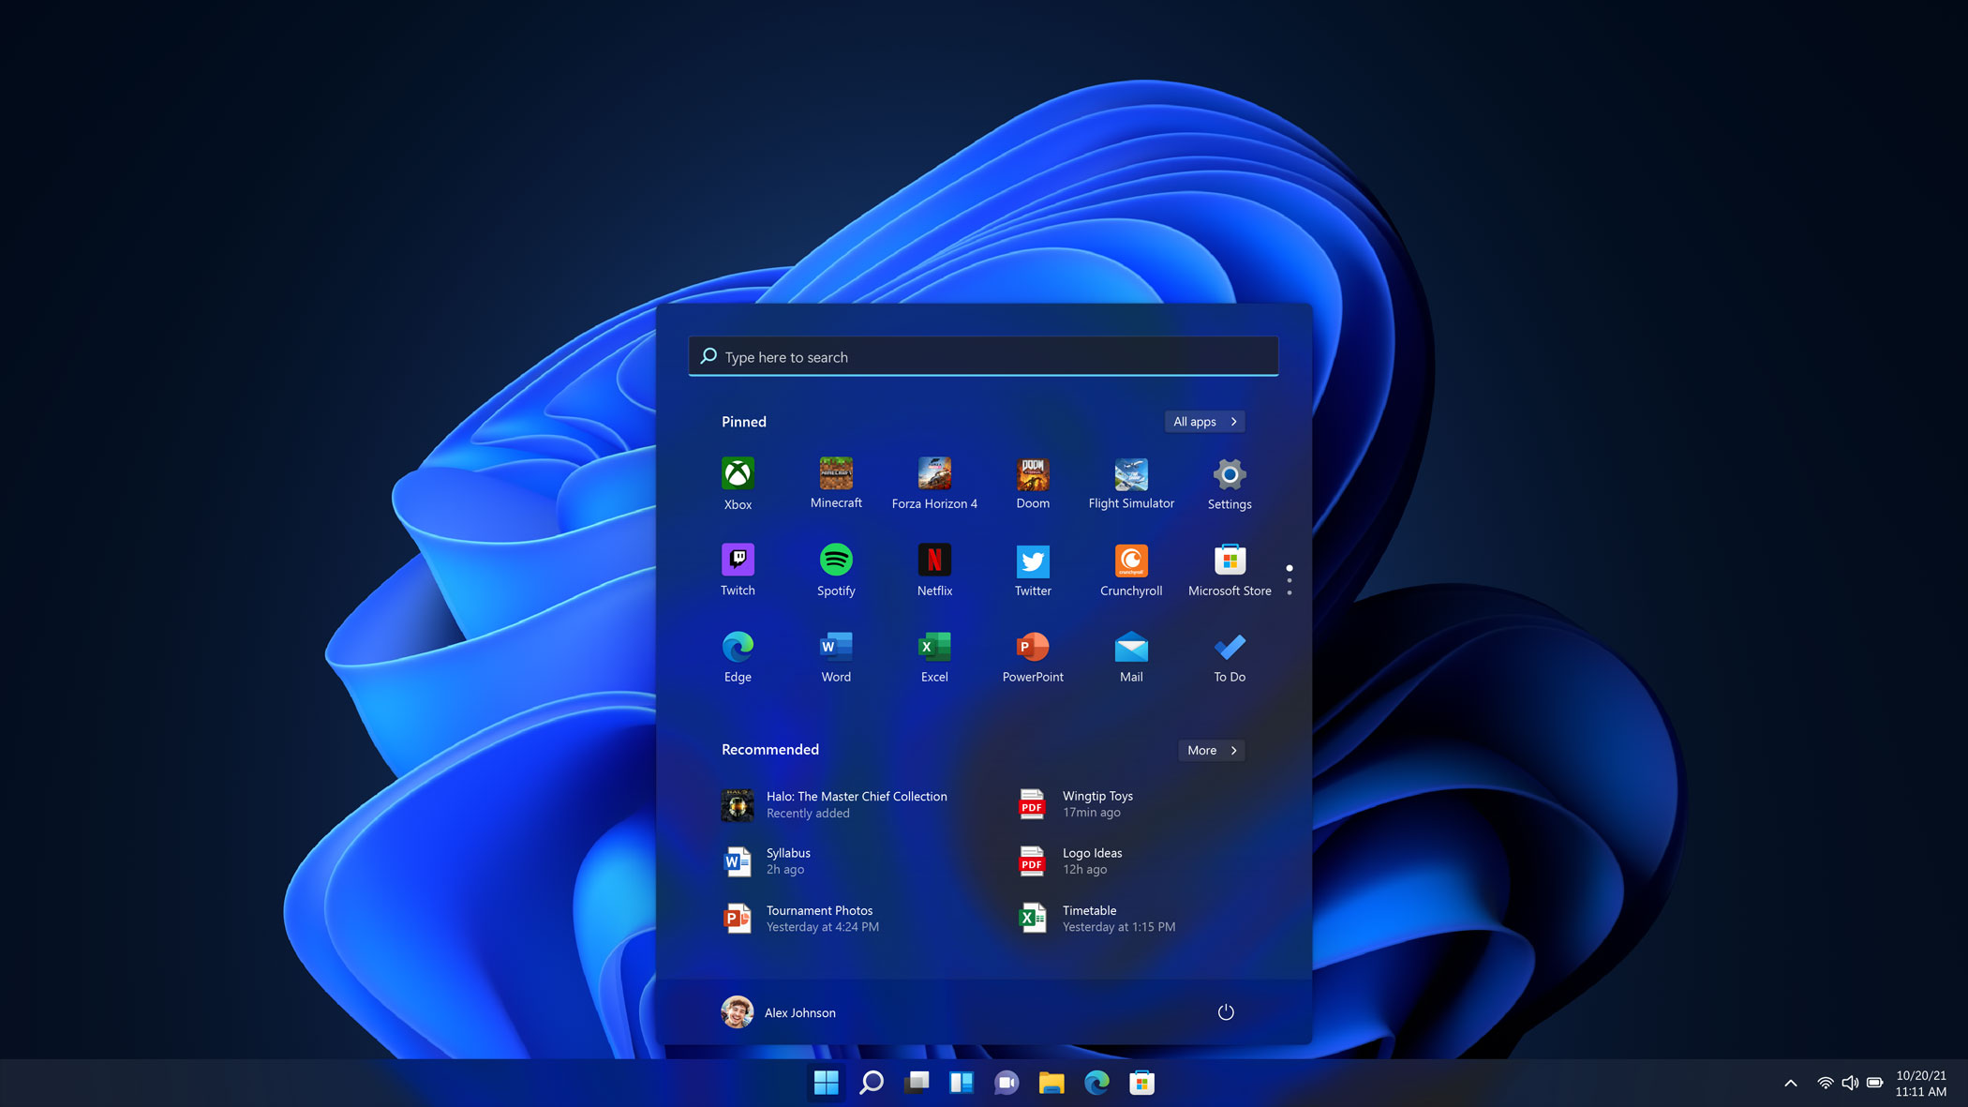Open Alex Johnson account settings

[x=779, y=1011]
